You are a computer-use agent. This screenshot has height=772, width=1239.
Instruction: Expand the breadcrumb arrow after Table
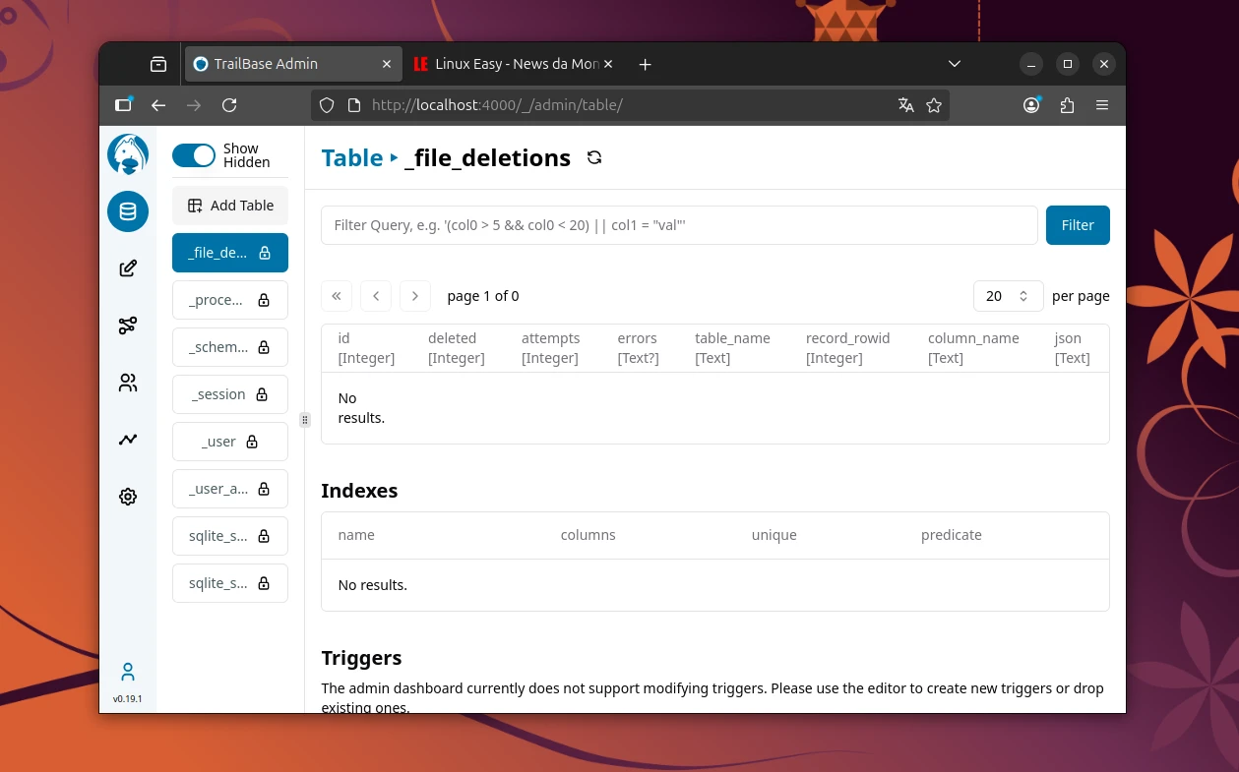click(393, 157)
